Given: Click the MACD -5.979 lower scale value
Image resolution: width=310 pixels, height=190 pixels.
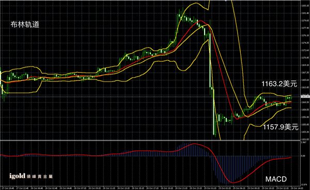Looking at the screenshot, I should (x=304, y=185).
